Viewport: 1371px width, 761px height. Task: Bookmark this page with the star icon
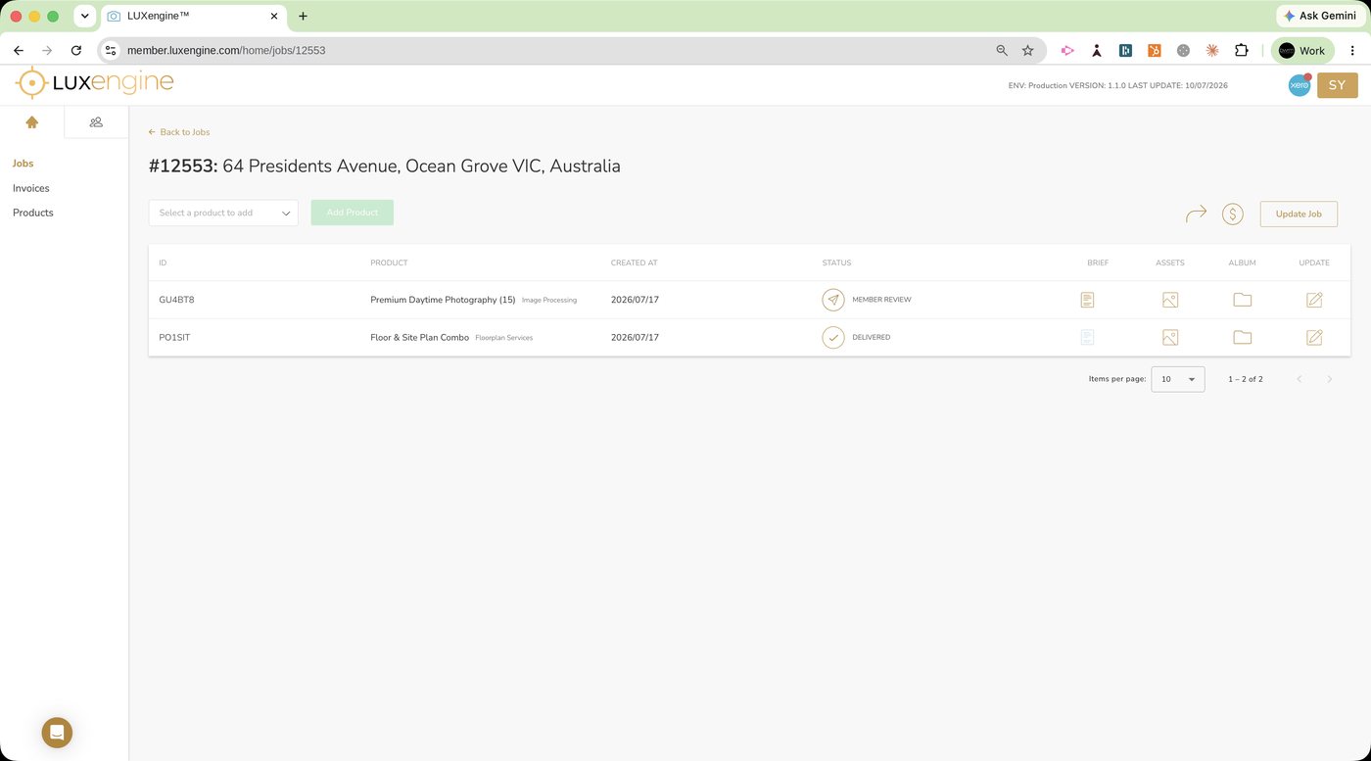[1028, 50]
